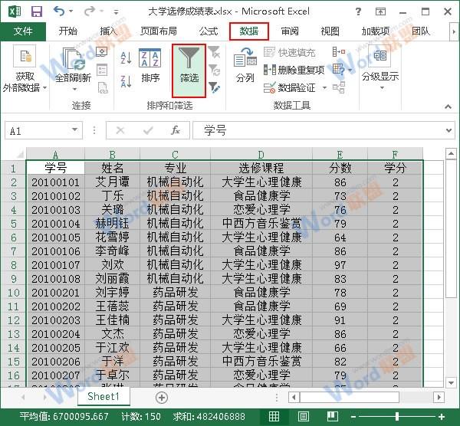Insert function fx button
This screenshot has height=426, width=460.
(176, 130)
